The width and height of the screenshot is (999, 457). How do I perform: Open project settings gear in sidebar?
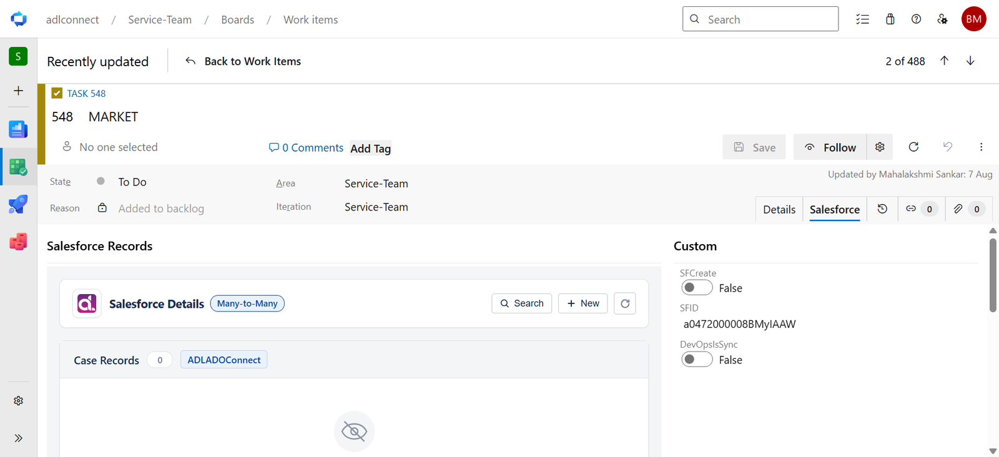(x=18, y=401)
